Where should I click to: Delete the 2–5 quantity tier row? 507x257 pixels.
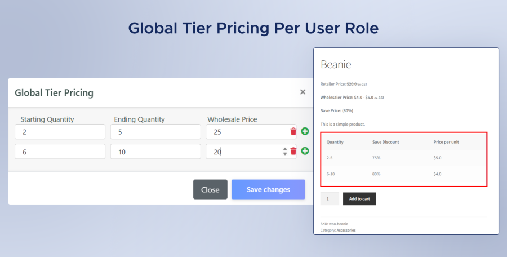(293, 131)
